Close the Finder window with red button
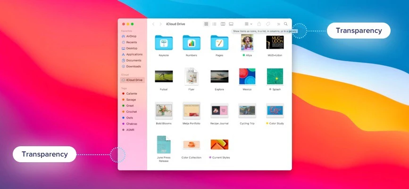The height and width of the screenshot is (189, 409). (x=124, y=24)
